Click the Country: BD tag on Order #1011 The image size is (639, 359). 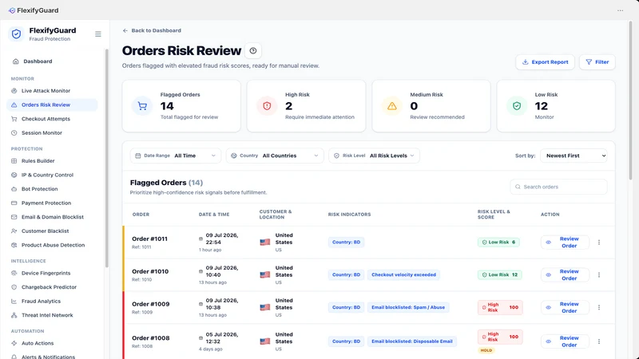[346, 243]
